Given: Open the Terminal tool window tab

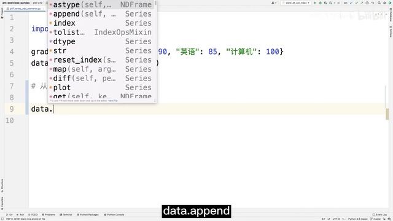Looking at the screenshot, I should pos(66,215).
